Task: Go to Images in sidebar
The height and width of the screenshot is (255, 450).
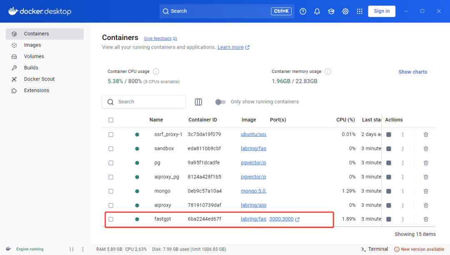Action: (32, 45)
